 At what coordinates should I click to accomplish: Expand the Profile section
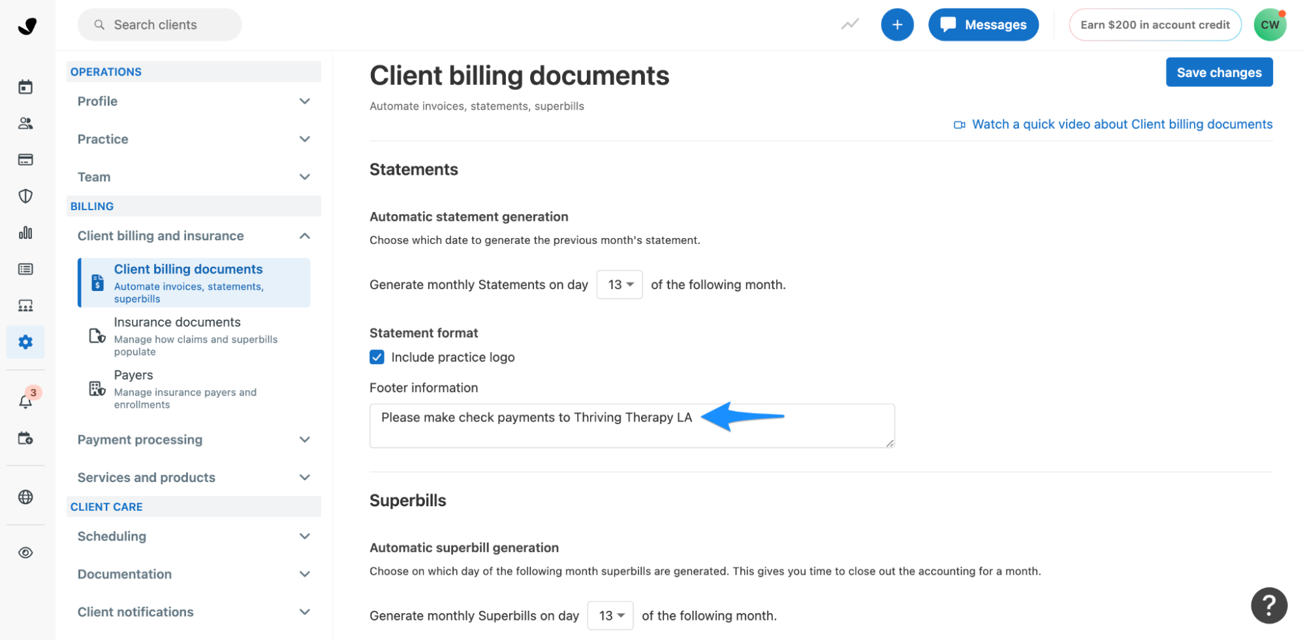(x=193, y=101)
